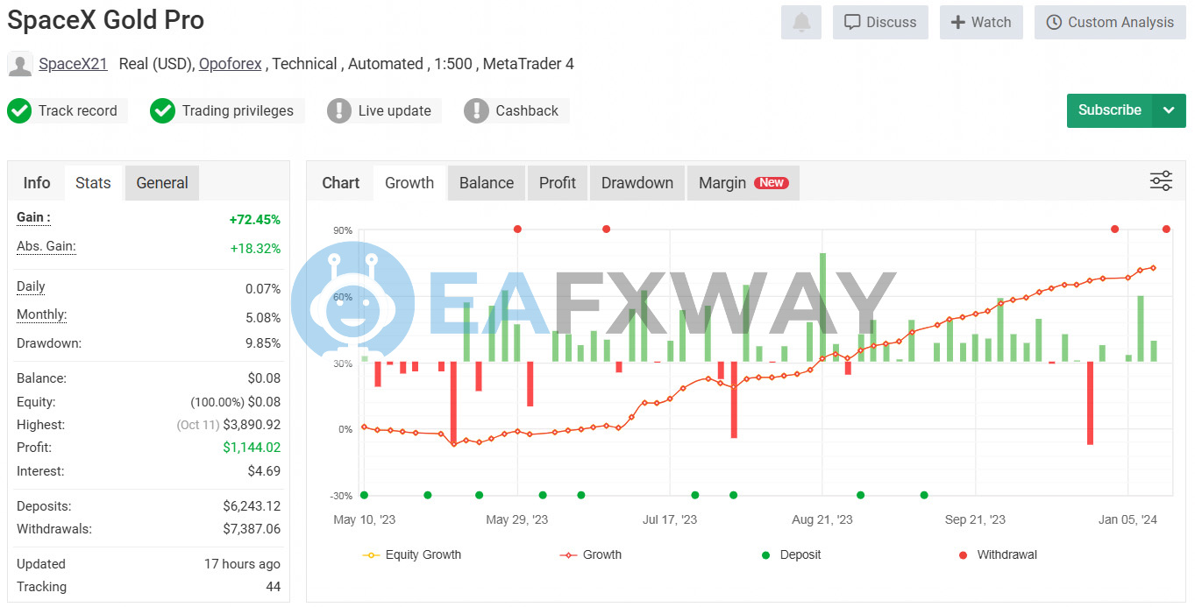Viewport: 1195px width, 607px height.
Task: Toggle Withdrawal legend series
Action: coord(998,554)
